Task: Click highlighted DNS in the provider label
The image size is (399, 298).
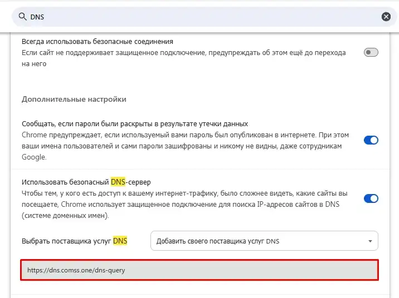Action: tap(120, 241)
